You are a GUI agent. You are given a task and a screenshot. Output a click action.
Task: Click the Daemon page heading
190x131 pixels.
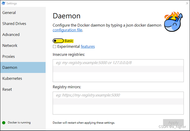click(67, 16)
